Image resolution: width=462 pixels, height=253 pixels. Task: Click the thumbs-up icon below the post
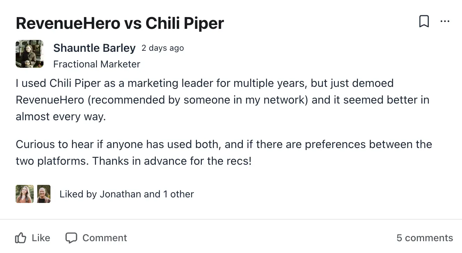pos(21,238)
